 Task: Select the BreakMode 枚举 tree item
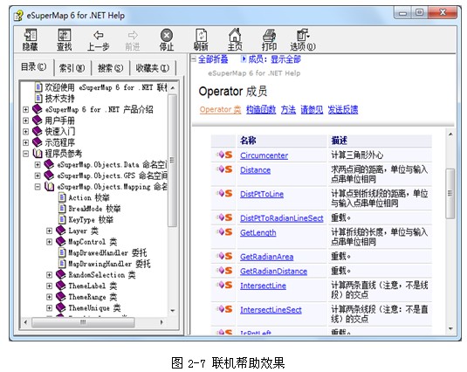pos(94,209)
